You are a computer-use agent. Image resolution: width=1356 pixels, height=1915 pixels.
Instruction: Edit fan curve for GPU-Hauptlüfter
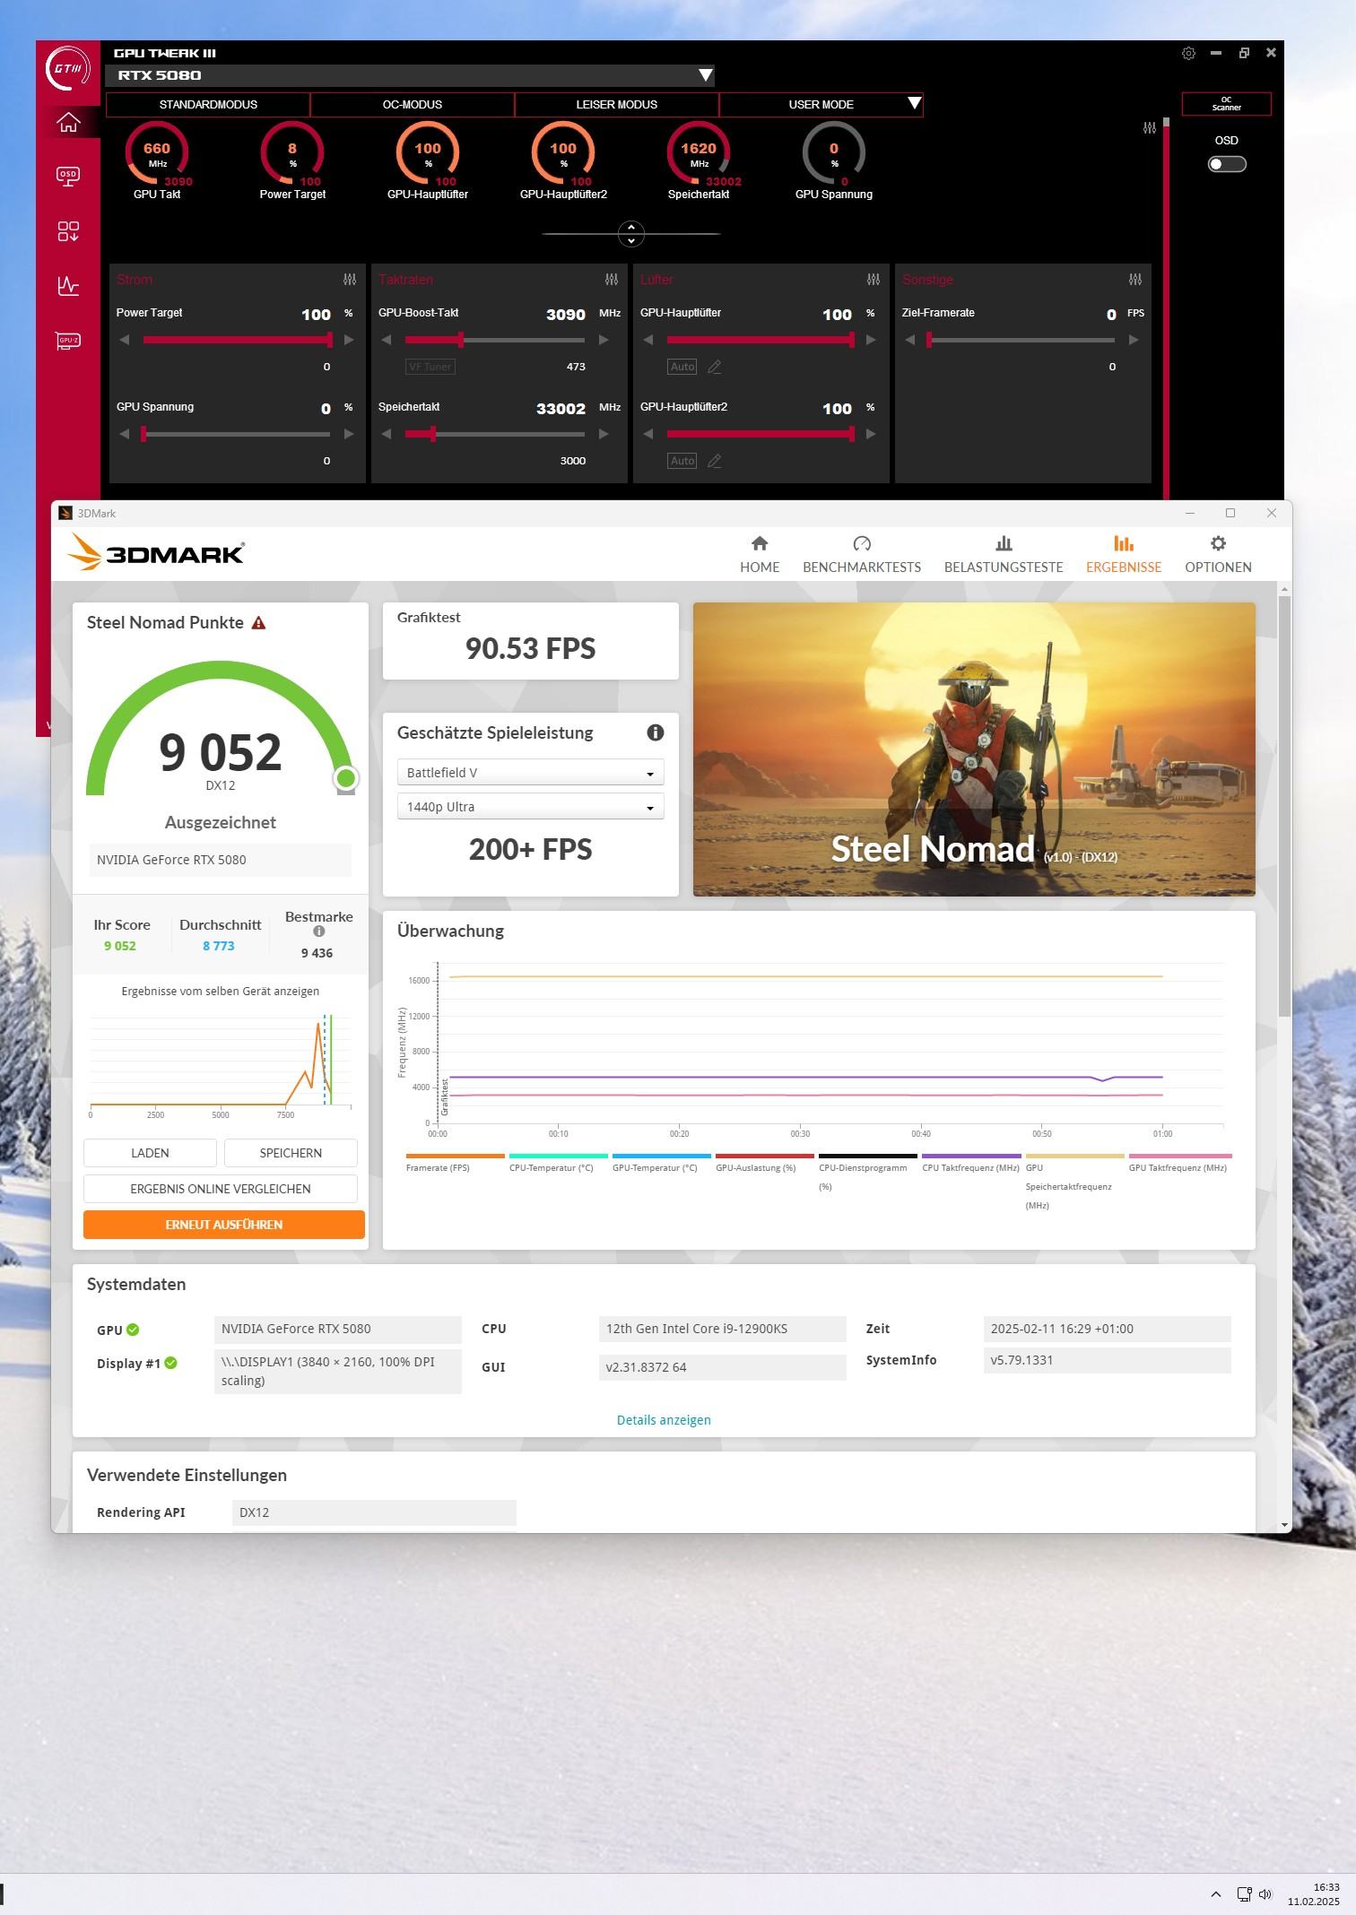[715, 367]
